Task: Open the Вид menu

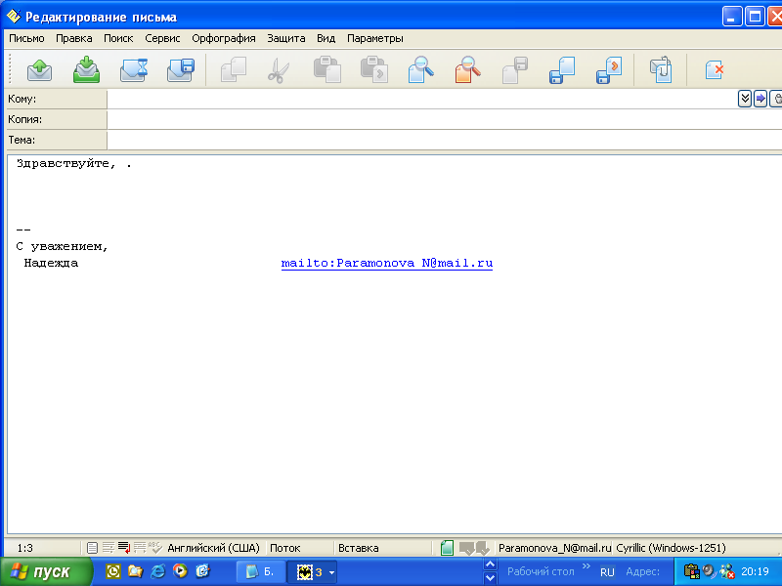Action: 326,38
